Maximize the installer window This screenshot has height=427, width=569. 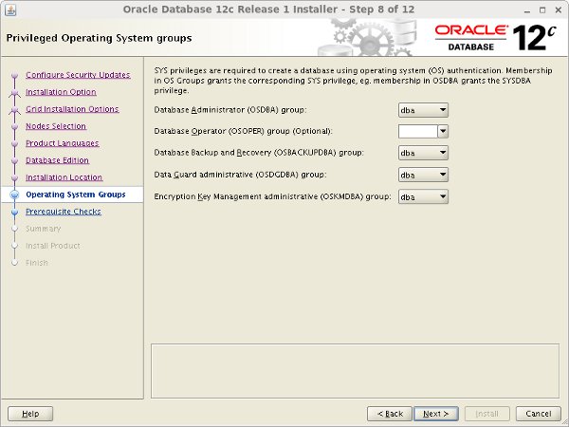click(x=542, y=10)
